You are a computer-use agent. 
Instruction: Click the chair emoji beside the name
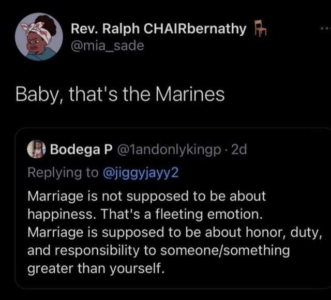pyautogui.click(x=257, y=30)
